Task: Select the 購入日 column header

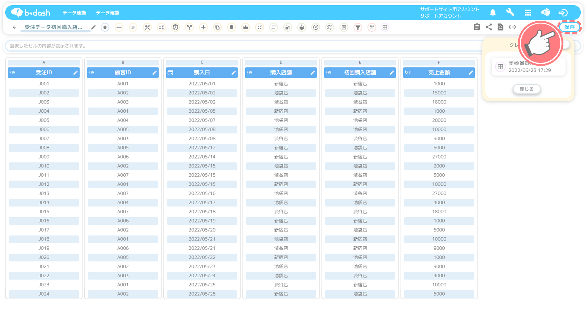Action: click(202, 72)
